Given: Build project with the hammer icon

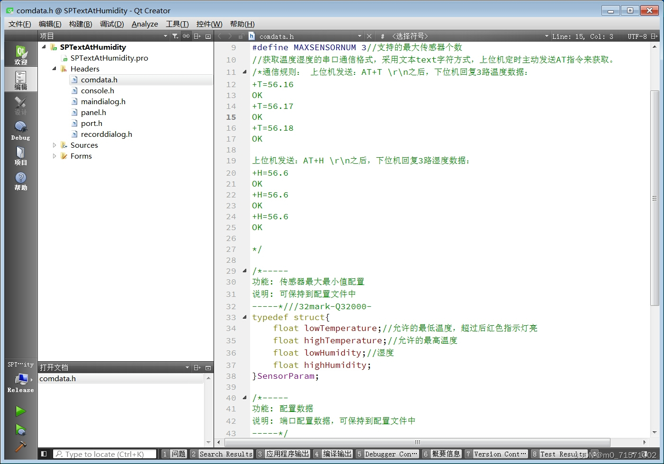Looking at the screenshot, I should click(x=20, y=446).
